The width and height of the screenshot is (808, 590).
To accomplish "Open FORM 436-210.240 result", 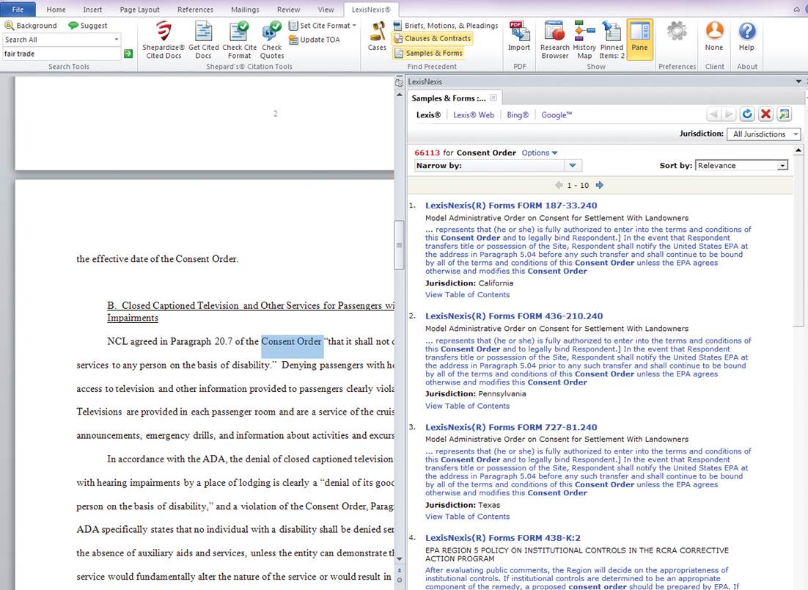I will coord(514,316).
